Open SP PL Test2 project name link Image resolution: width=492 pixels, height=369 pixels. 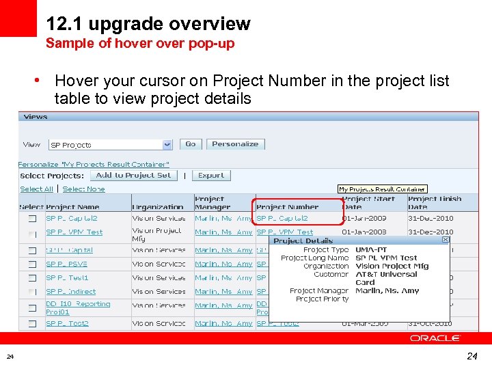(x=67, y=323)
